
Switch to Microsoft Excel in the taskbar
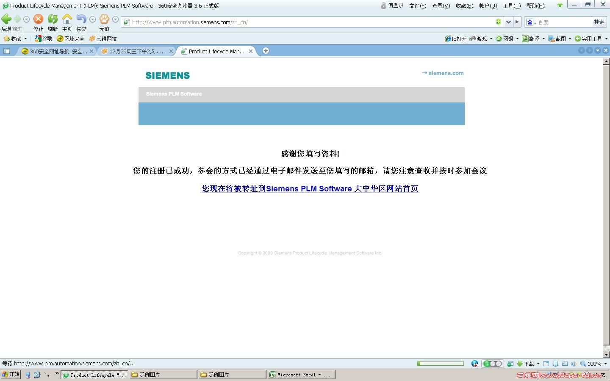click(x=301, y=375)
